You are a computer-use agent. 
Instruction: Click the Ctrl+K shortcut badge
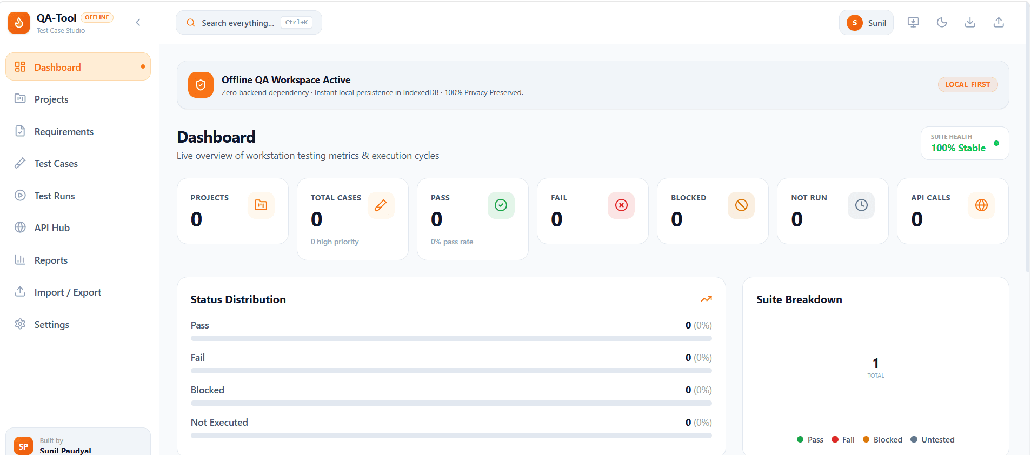[x=296, y=23]
